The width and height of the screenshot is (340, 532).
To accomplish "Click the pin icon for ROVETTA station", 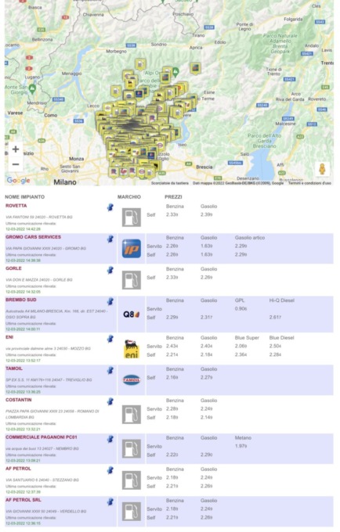I will click(x=110, y=207).
